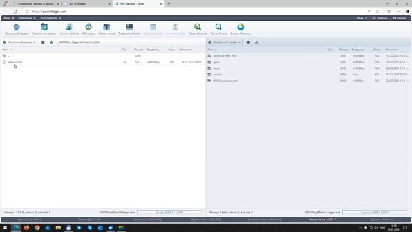This screenshot has height=232, width=412.
Task: Click the left panel quota progress bar
Action: point(170,212)
